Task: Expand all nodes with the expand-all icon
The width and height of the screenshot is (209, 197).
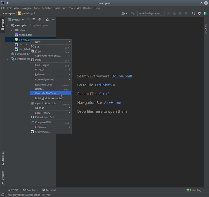Action: click(x=33, y=20)
